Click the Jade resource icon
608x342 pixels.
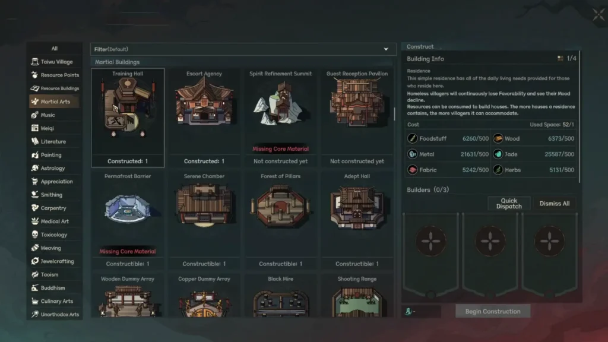coord(498,154)
